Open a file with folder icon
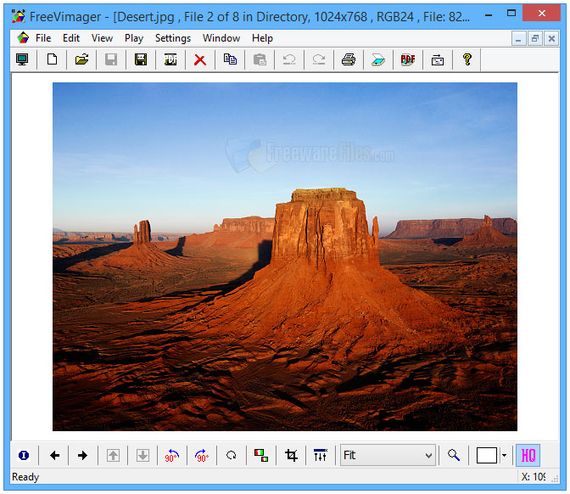This screenshot has height=494, width=570. pos(81,59)
